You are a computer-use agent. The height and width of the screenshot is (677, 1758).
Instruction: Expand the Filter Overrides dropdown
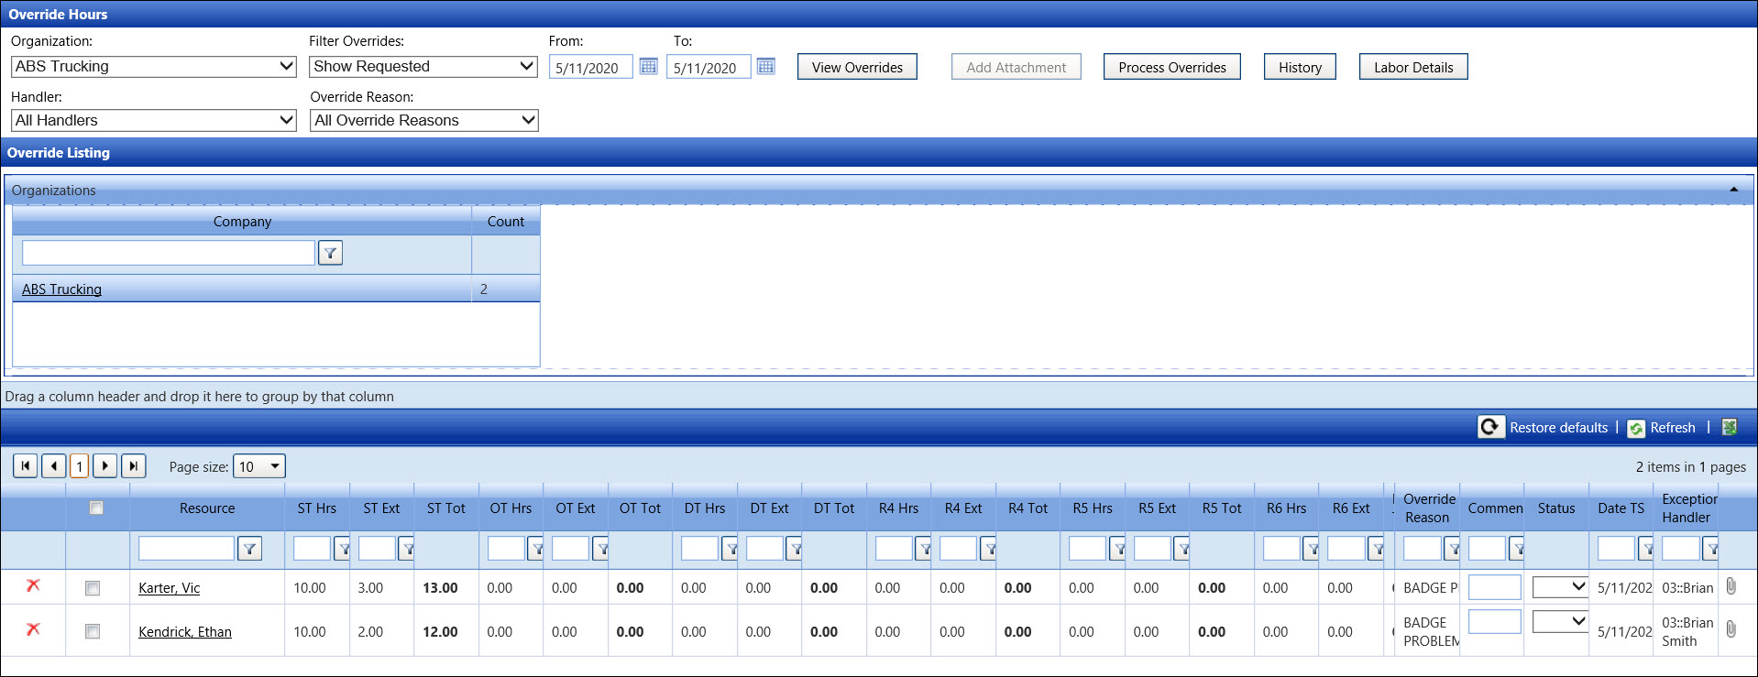(423, 67)
